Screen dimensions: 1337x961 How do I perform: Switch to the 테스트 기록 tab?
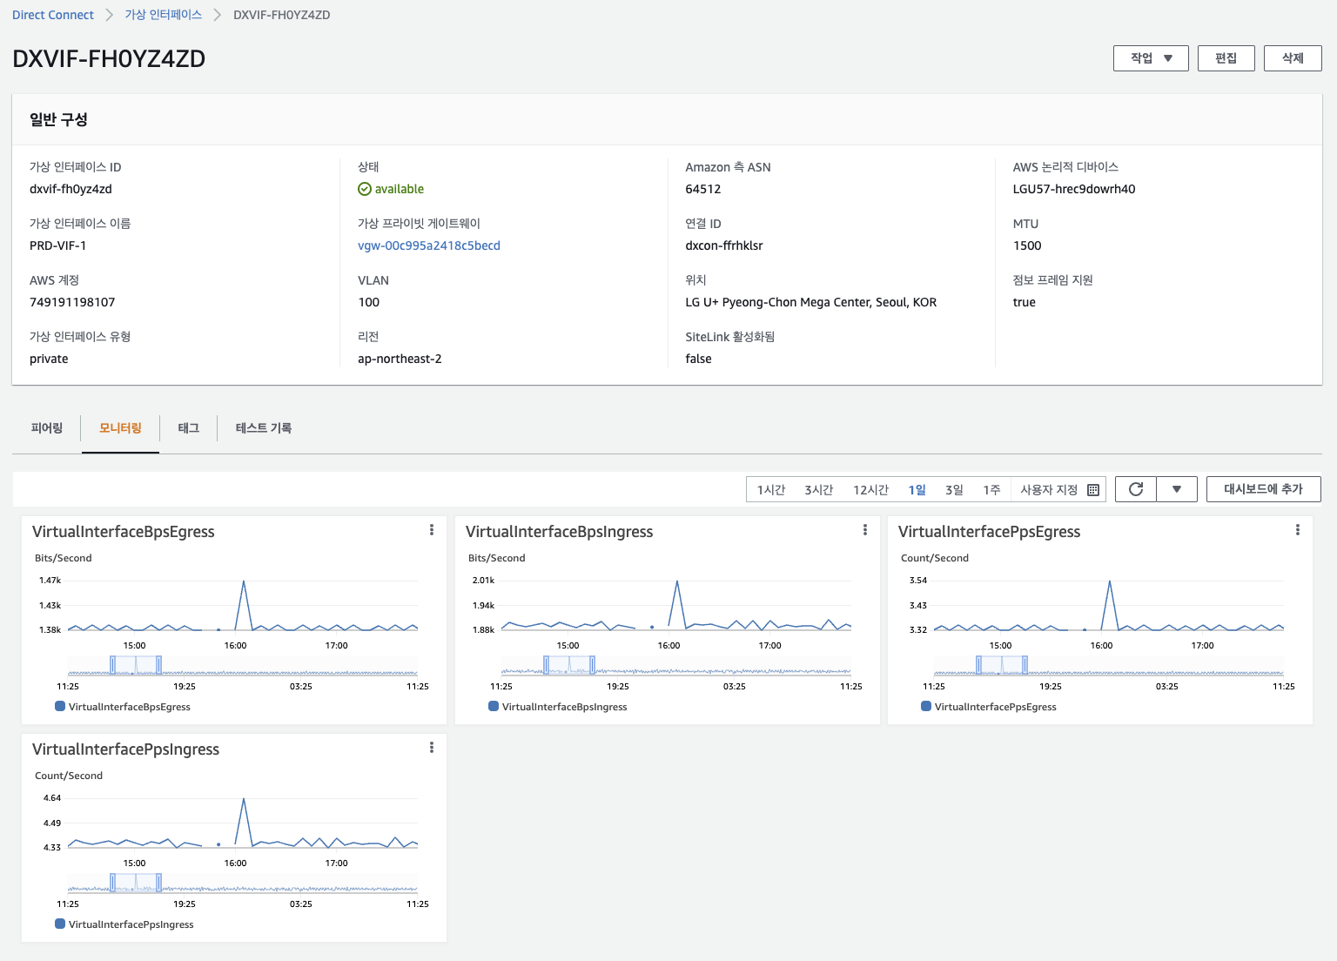pos(264,428)
